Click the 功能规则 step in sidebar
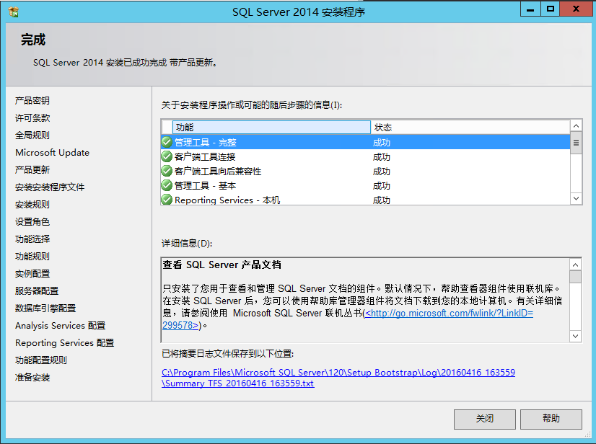This screenshot has height=444, width=596. point(32,257)
